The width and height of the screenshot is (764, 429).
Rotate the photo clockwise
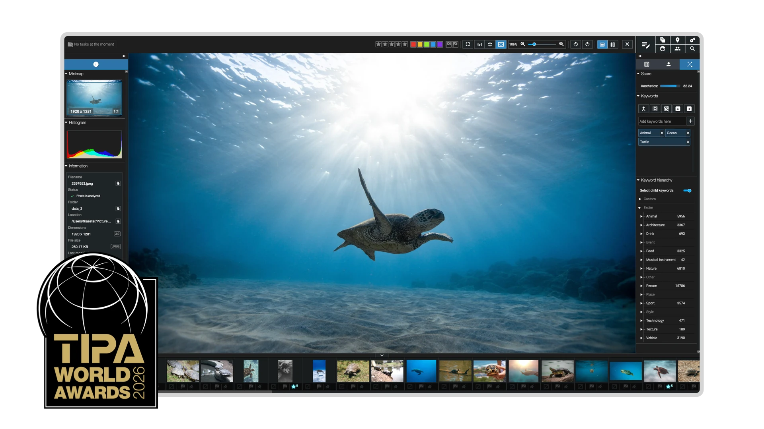[587, 44]
